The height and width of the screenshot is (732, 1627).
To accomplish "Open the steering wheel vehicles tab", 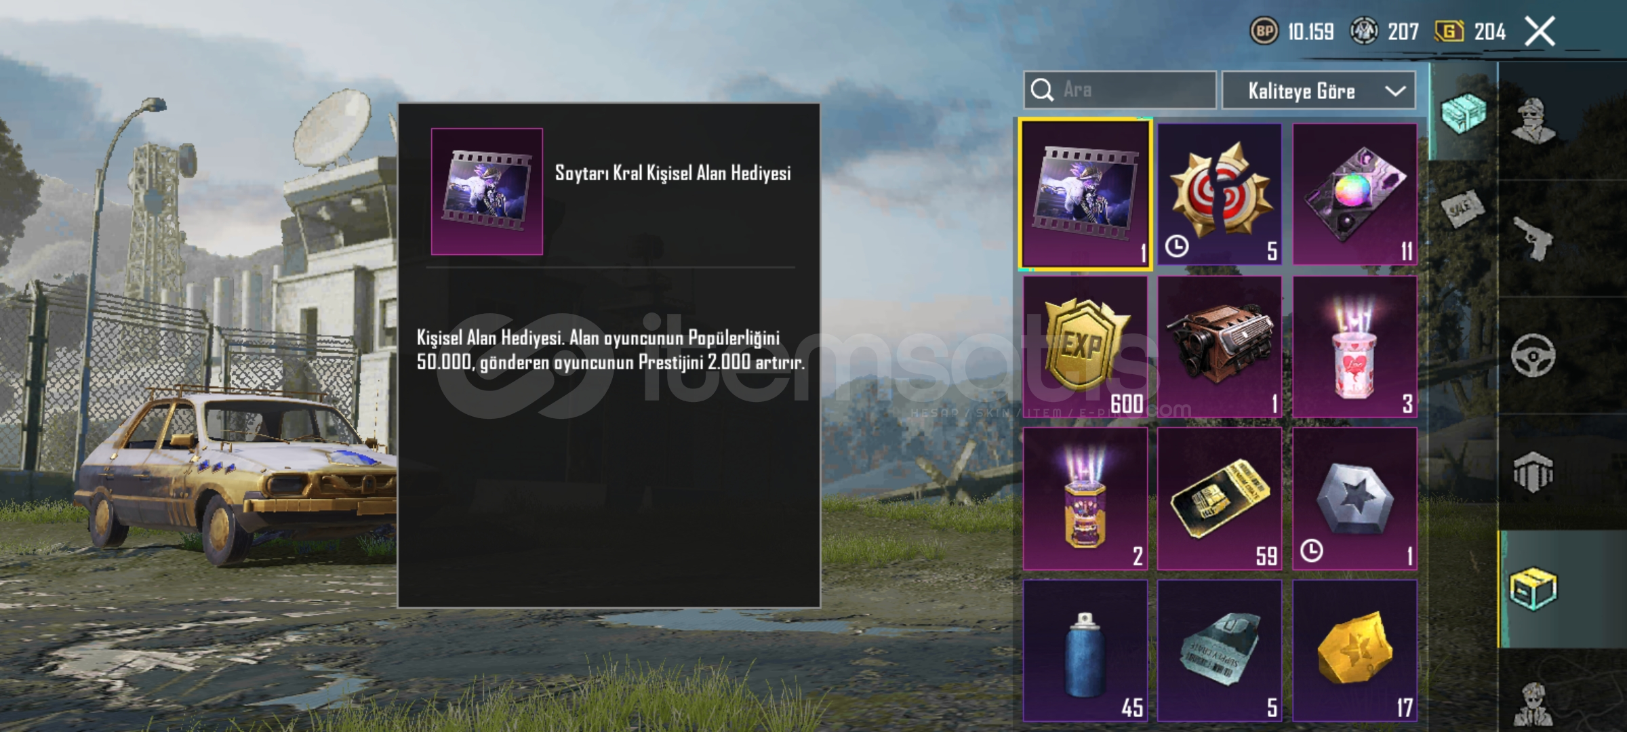I will click(1533, 355).
